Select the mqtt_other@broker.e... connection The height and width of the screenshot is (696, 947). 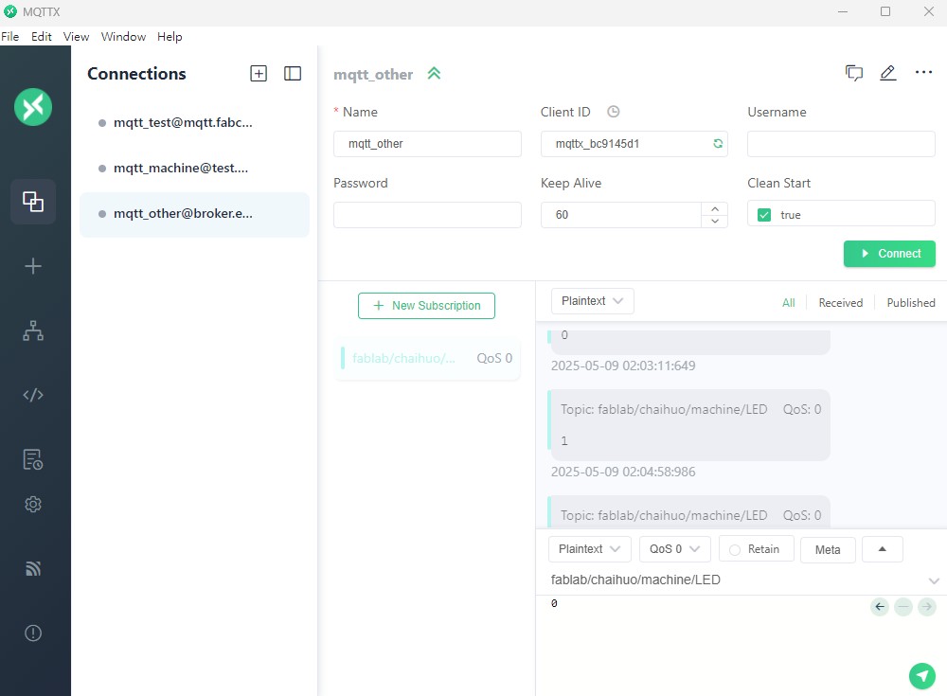(194, 214)
